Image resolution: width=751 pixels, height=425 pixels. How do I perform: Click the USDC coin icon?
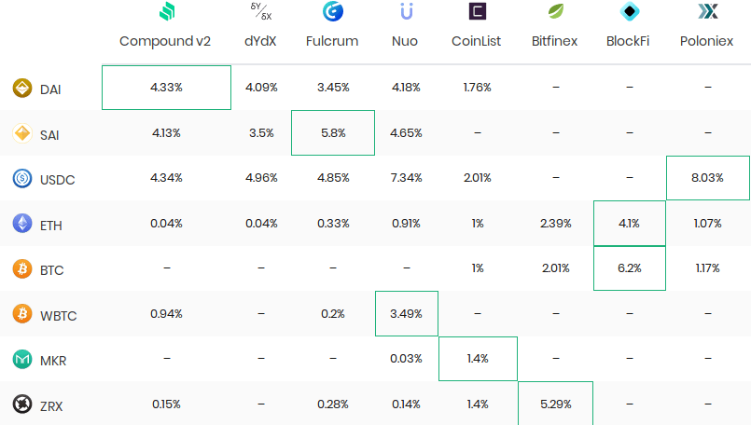click(x=22, y=178)
